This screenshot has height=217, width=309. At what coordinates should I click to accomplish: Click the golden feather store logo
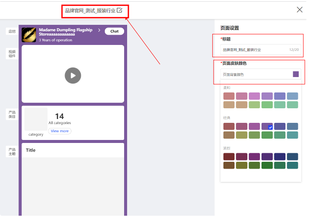[29, 35]
